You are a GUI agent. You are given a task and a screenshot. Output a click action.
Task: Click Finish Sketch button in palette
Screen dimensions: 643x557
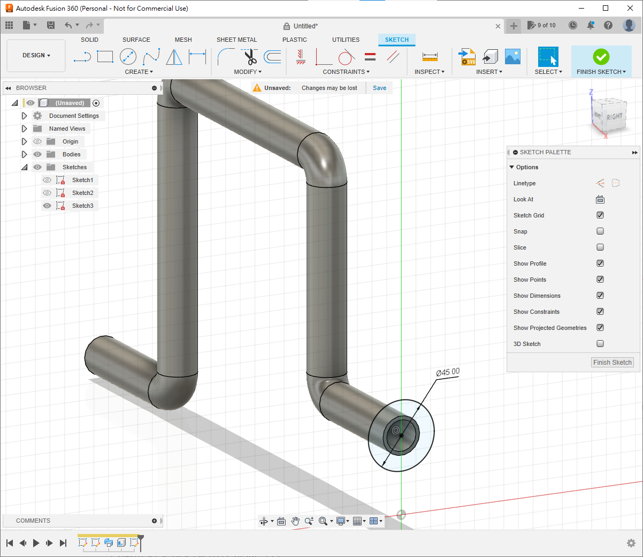[x=612, y=363]
